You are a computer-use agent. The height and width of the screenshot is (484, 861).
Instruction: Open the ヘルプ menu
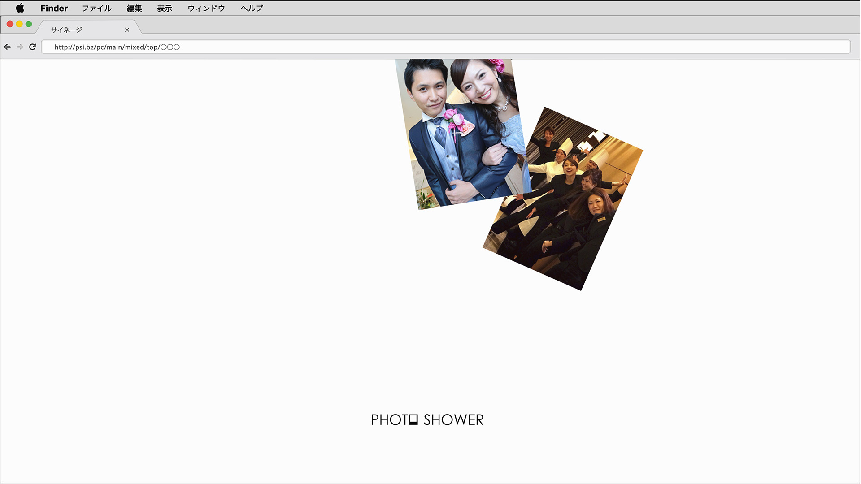point(252,8)
